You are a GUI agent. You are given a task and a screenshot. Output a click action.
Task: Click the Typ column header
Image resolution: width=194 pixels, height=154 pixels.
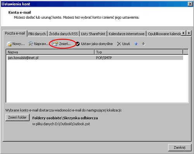[139, 52]
